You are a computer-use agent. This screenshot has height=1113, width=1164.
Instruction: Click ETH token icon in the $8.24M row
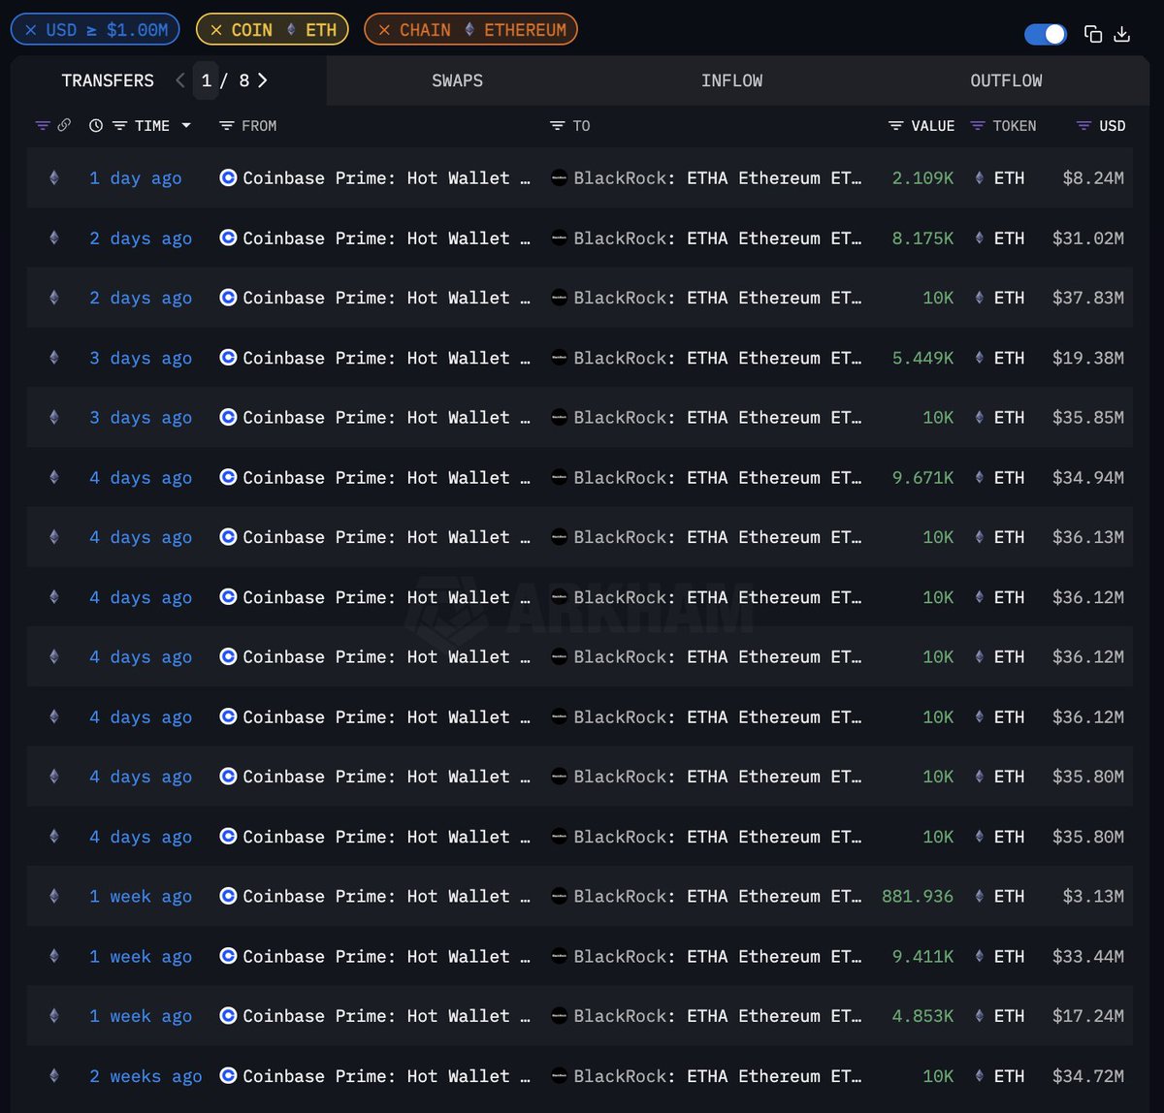(979, 178)
